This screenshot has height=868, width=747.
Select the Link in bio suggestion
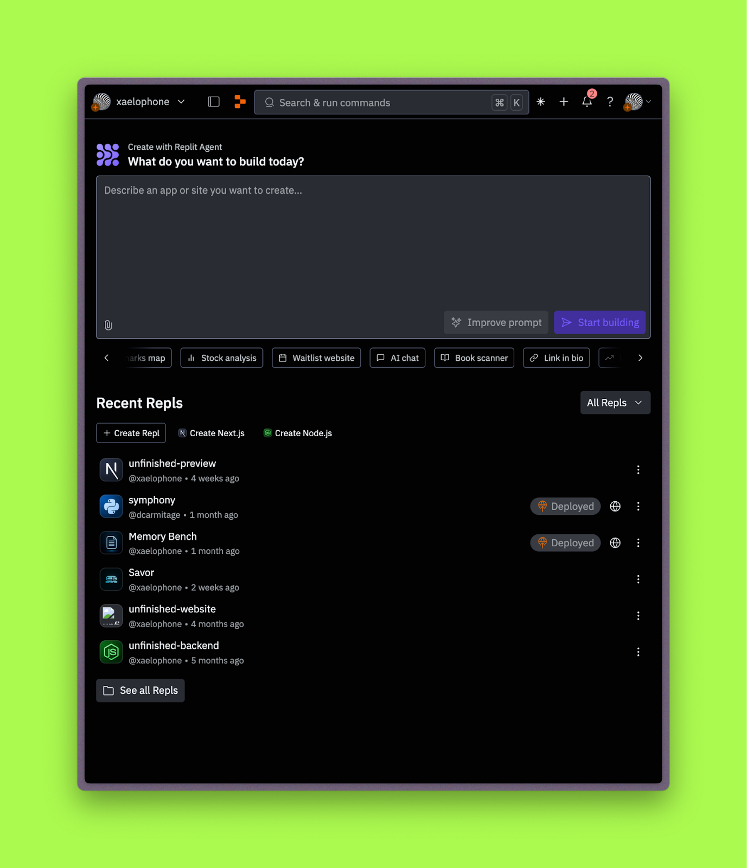tap(556, 358)
